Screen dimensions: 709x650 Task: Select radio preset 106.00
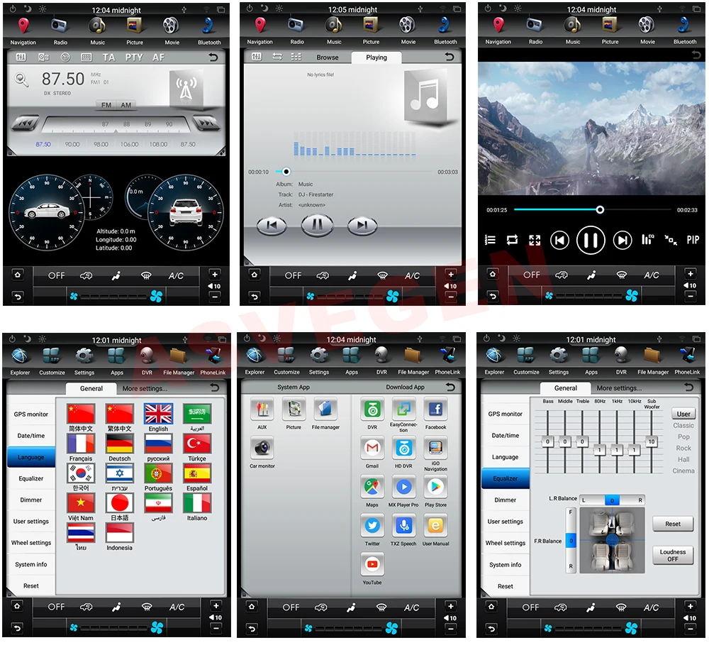[129, 144]
